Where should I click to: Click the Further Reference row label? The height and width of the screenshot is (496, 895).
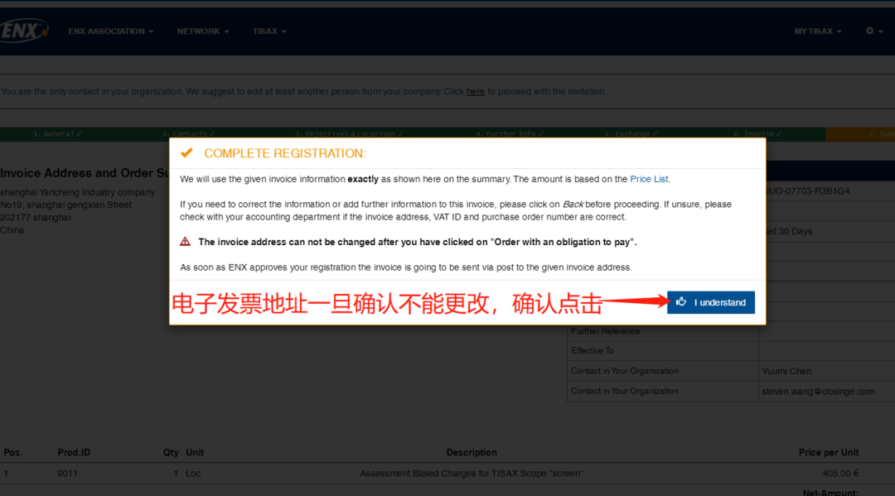tap(606, 331)
